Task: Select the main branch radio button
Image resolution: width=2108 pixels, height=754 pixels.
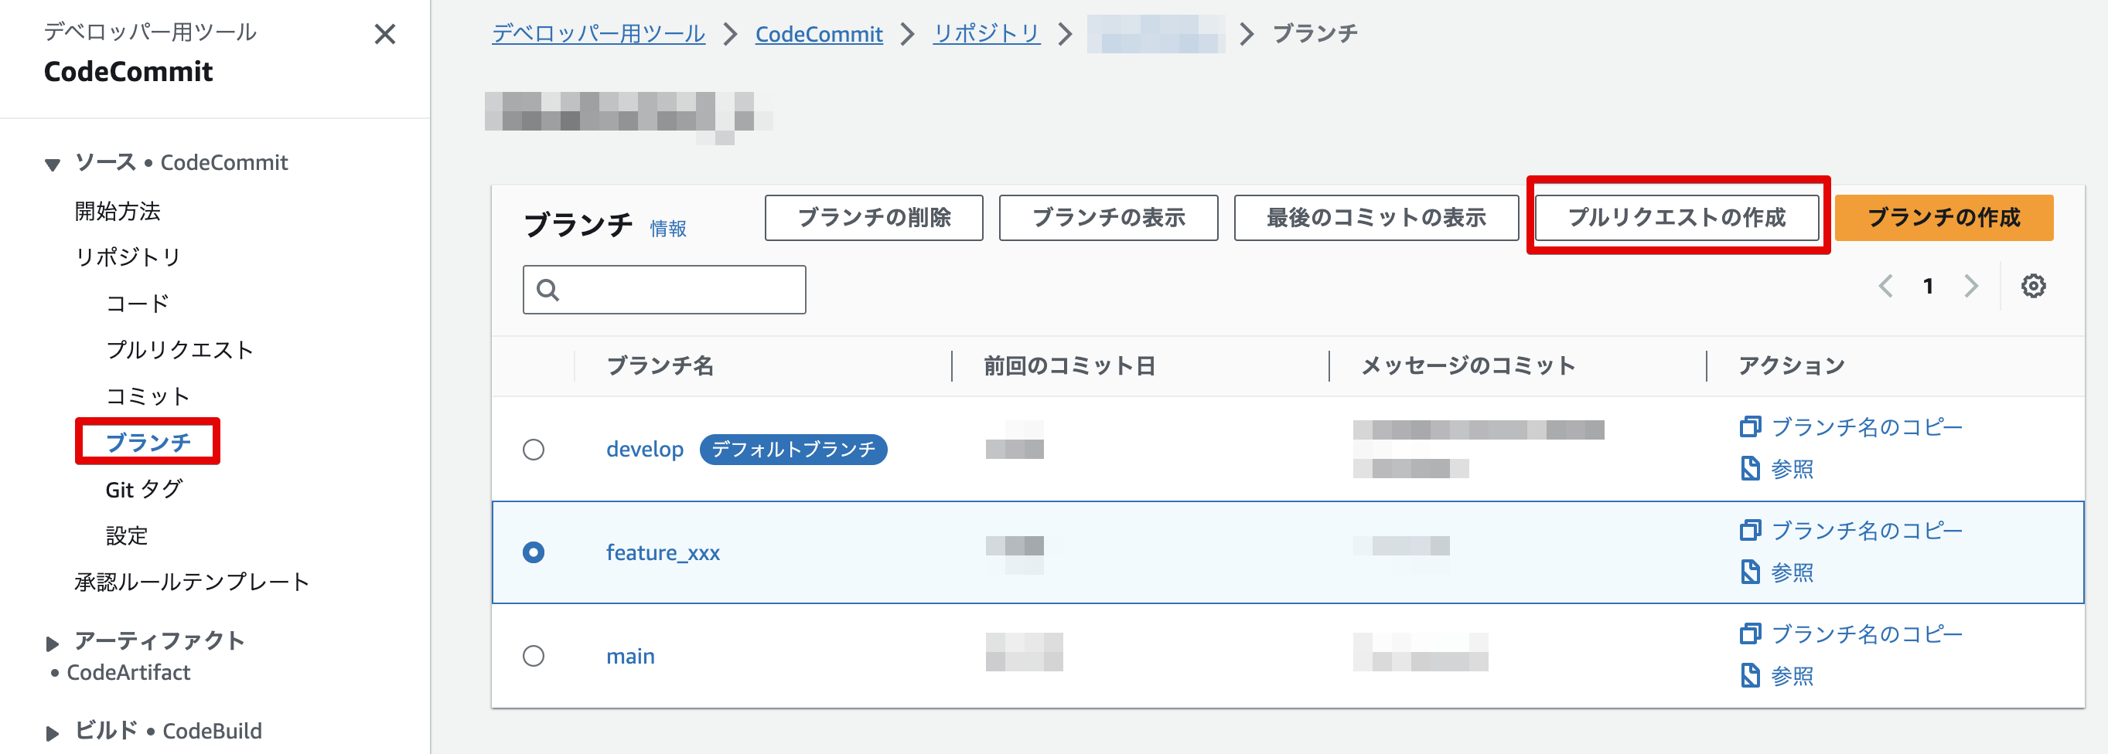Action: (x=534, y=655)
